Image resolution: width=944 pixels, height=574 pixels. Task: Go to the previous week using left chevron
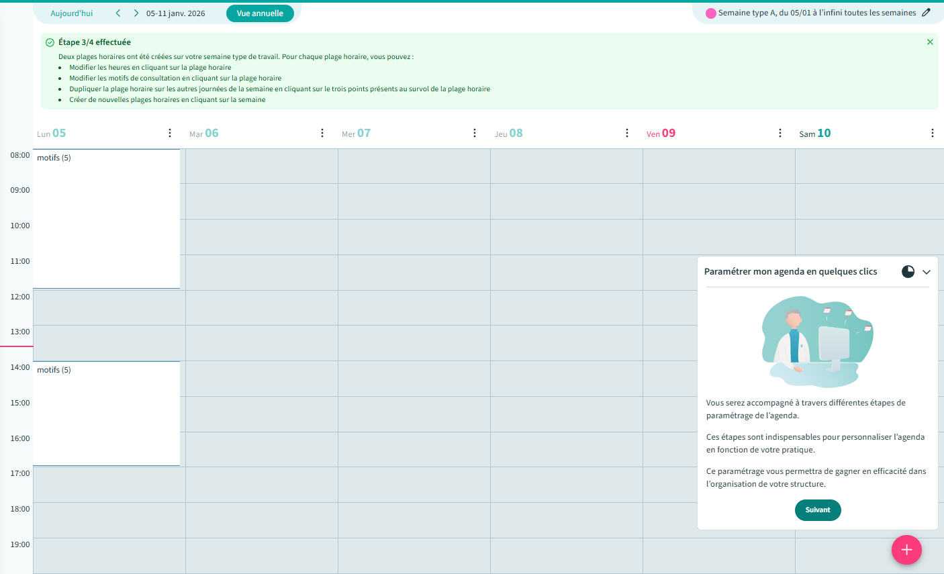coord(118,13)
